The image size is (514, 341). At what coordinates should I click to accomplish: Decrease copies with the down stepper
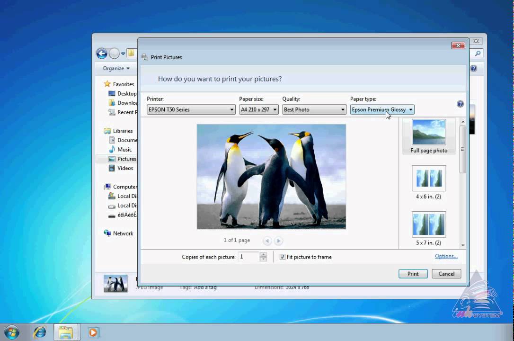263,260
